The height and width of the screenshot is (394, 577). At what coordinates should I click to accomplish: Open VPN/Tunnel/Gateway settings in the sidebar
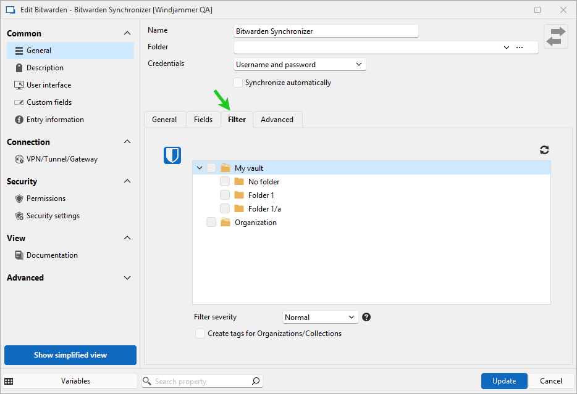(x=62, y=159)
